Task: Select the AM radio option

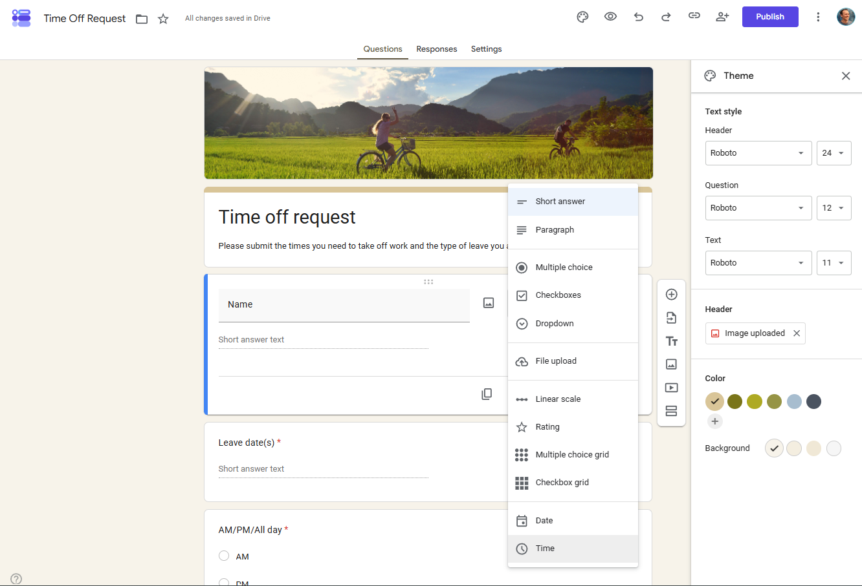Action: pyautogui.click(x=224, y=556)
